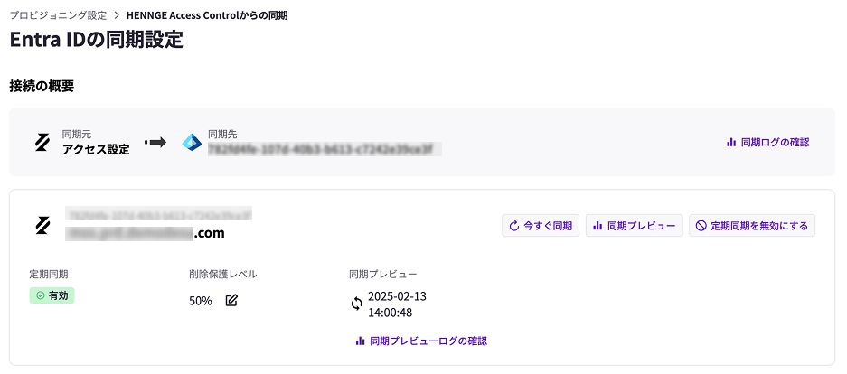The height and width of the screenshot is (374, 847).
Task: Click the check icon in 有効 badge
Action: coord(40,295)
